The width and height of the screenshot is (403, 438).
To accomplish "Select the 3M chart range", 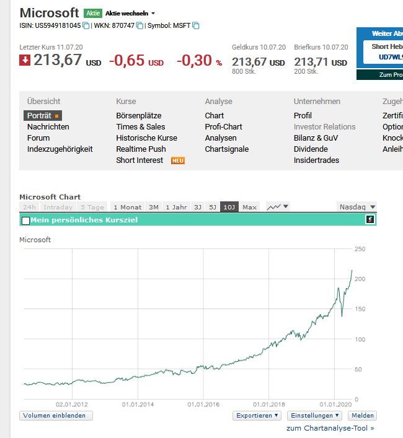I will tap(153, 207).
